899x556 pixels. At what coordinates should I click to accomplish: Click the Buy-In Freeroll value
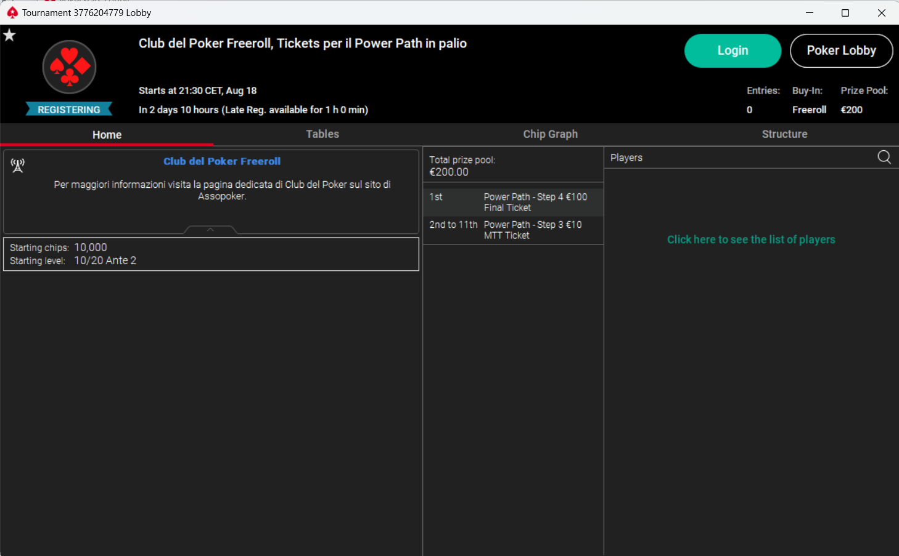809,110
